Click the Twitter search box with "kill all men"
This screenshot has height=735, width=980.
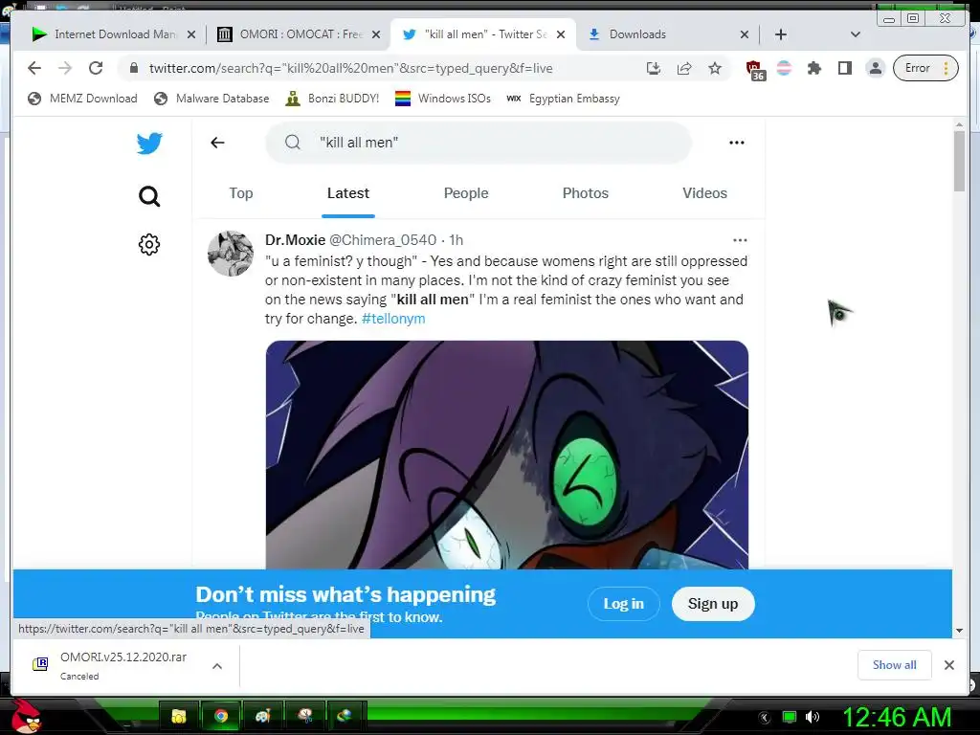pyautogui.click(x=479, y=143)
